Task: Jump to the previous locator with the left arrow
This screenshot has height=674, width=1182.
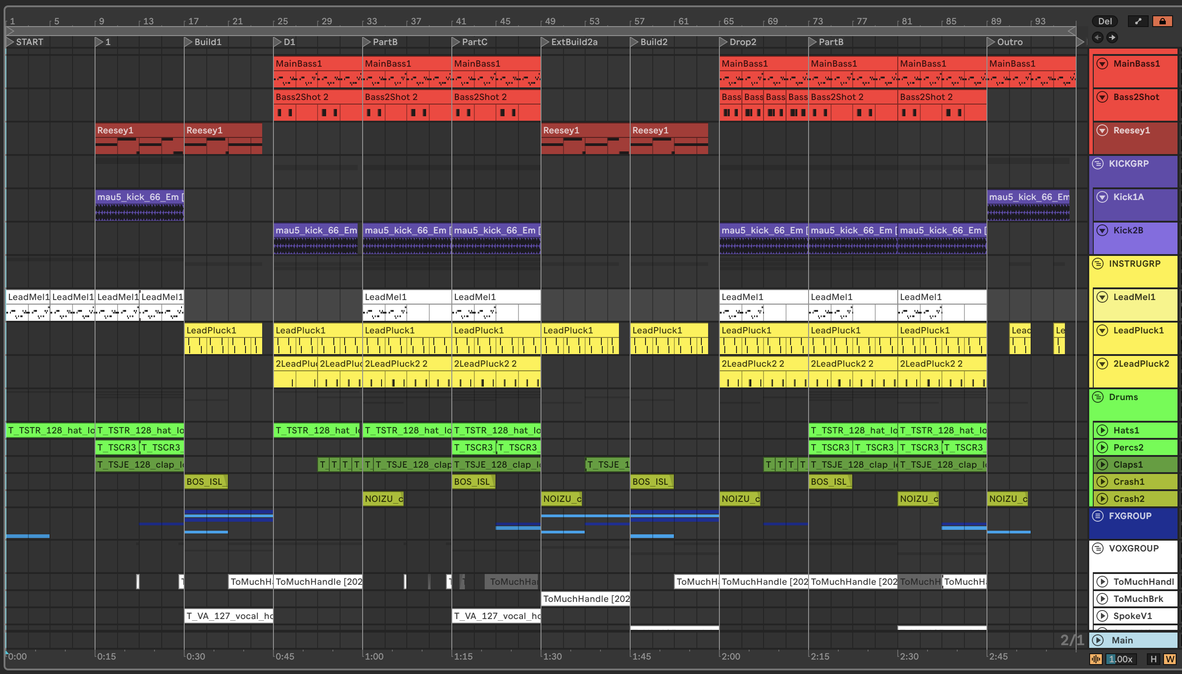Action: click(1098, 37)
